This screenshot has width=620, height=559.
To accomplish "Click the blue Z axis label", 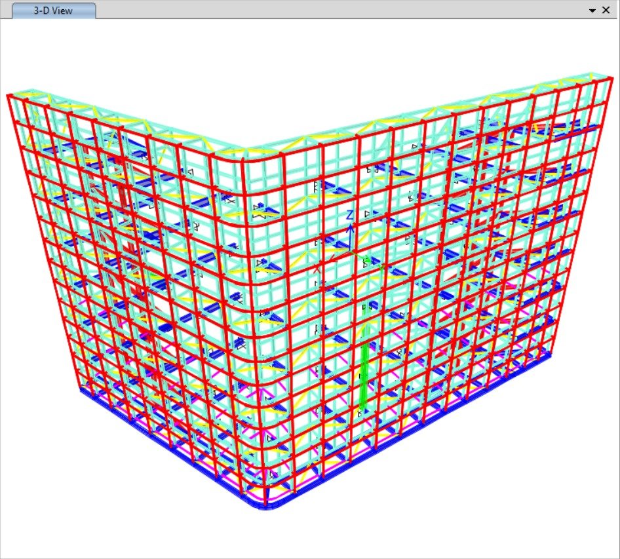I will coord(350,215).
